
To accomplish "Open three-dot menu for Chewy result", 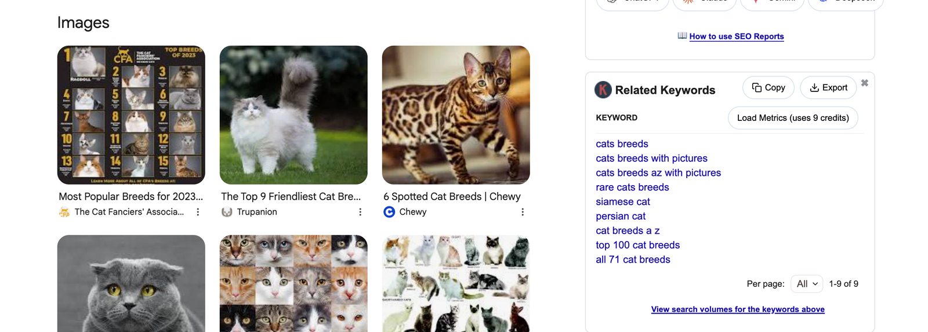I will click(523, 212).
